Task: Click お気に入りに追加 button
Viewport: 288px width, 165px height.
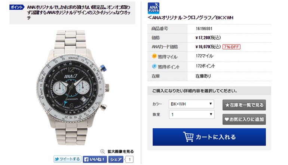Action: point(244,119)
